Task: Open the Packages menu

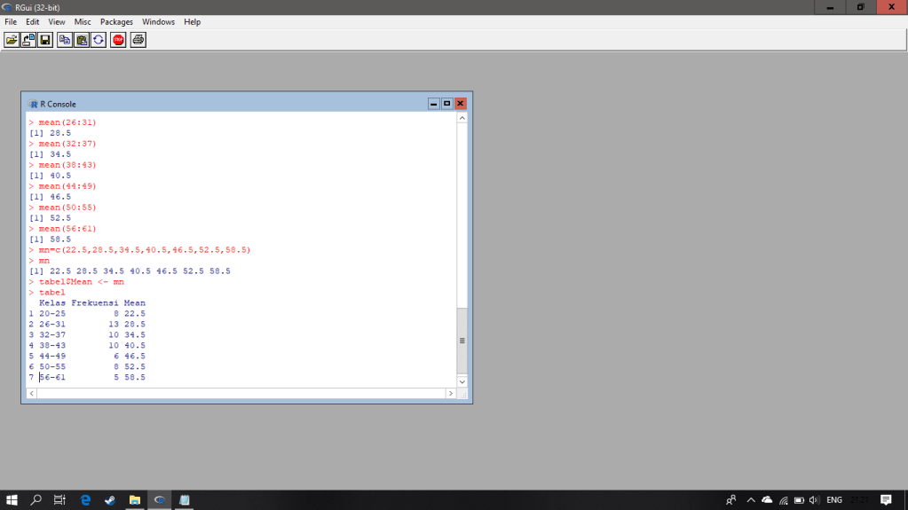Action: 116,21
